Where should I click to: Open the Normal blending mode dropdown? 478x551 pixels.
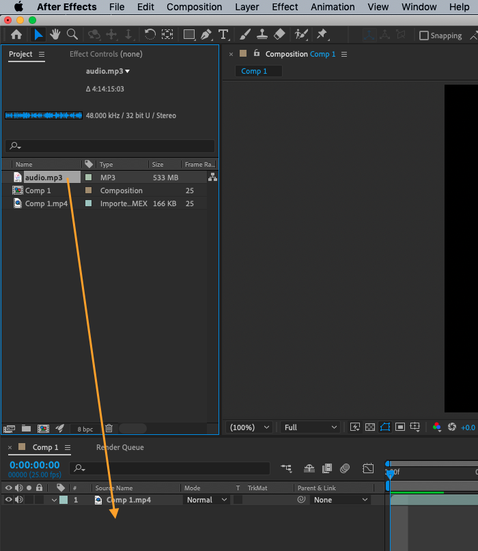click(x=207, y=500)
